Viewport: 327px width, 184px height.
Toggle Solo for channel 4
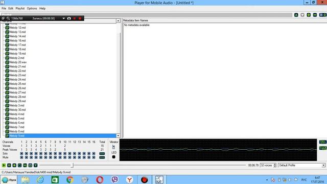click(x=36, y=153)
